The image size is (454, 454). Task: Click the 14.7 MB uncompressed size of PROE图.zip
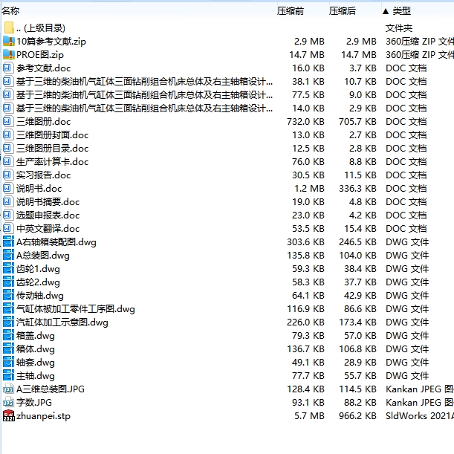307,55
